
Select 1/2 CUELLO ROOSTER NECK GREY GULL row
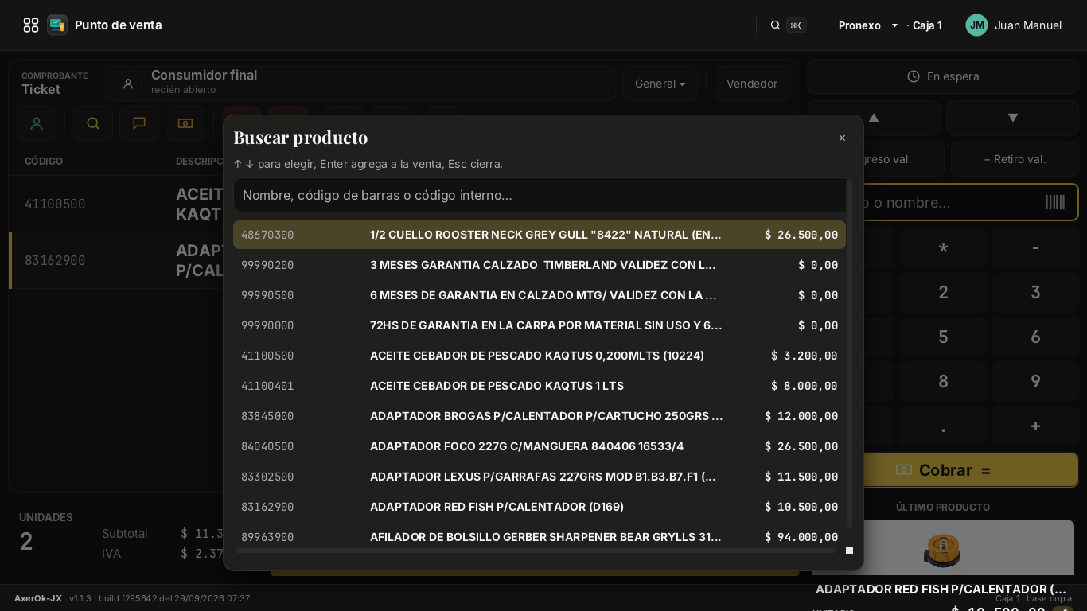click(x=540, y=235)
